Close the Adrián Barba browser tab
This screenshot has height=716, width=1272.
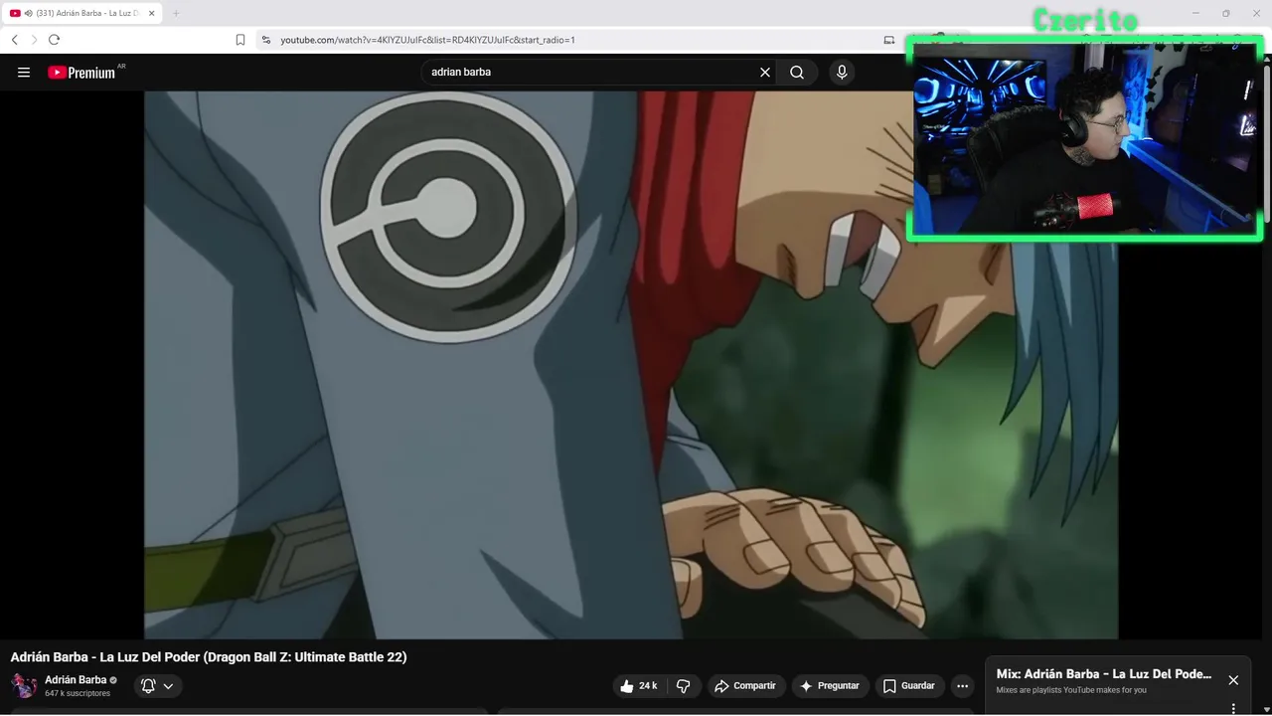152,13
